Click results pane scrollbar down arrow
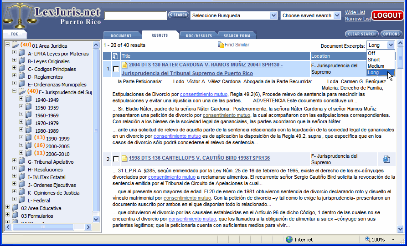This screenshot has height=246, width=407. point(401,229)
